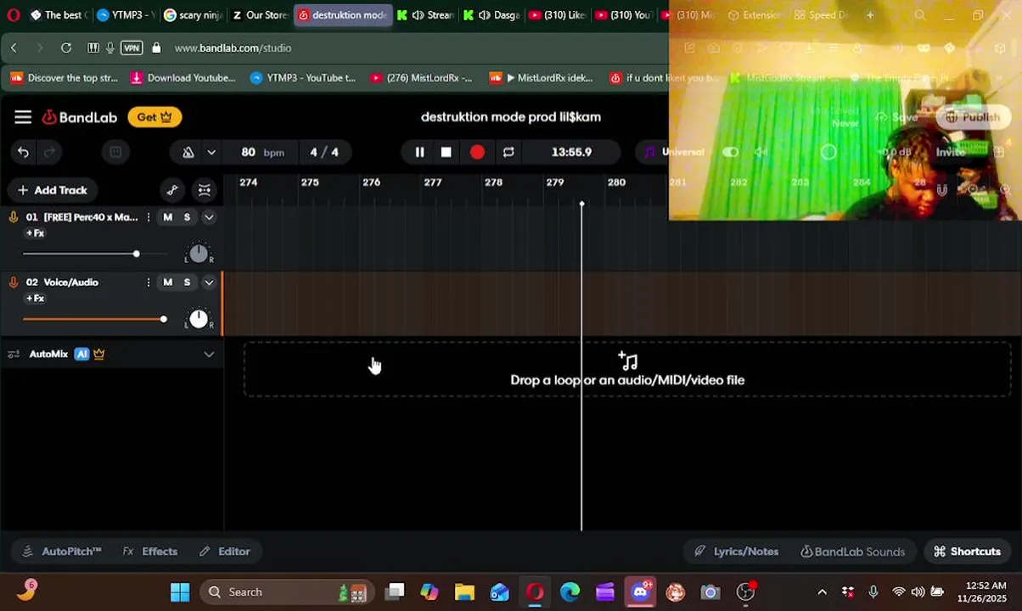Open the metronome options dropdown
This screenshot has height=611, width=1022.
tap(211, 152)
